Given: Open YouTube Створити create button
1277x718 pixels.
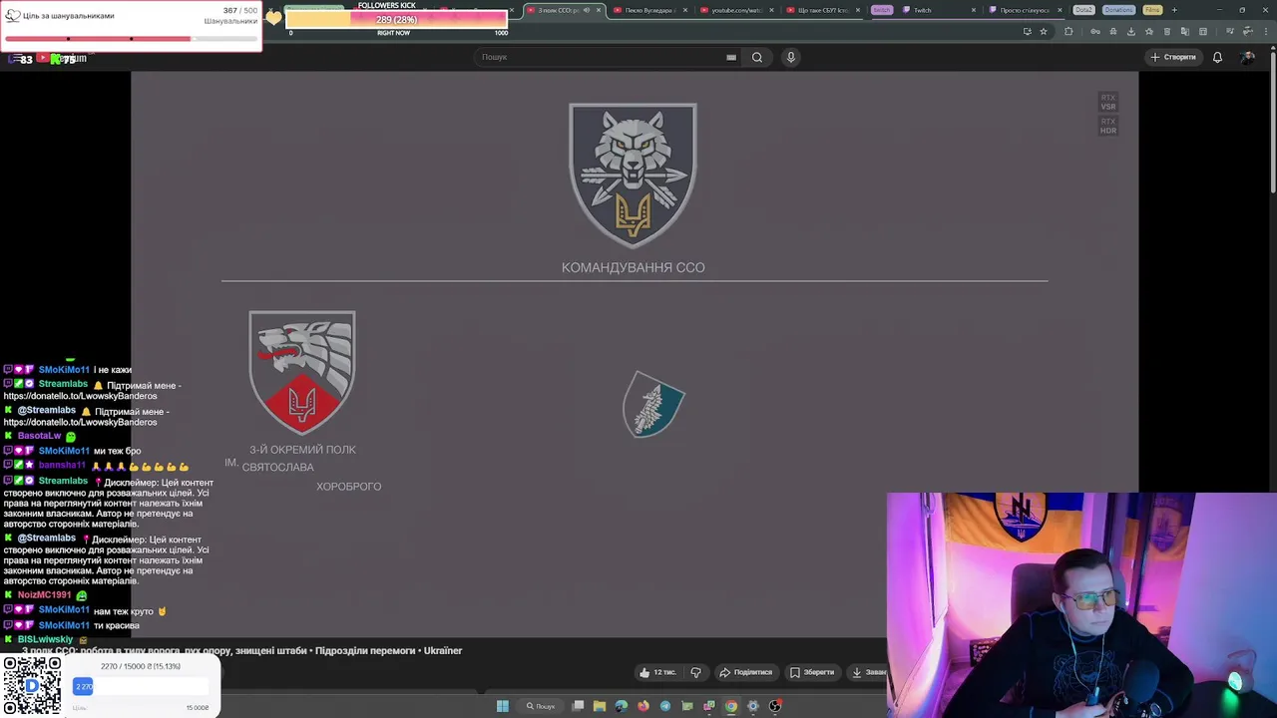Looking at the screenshot, I should click(1173, 57).
